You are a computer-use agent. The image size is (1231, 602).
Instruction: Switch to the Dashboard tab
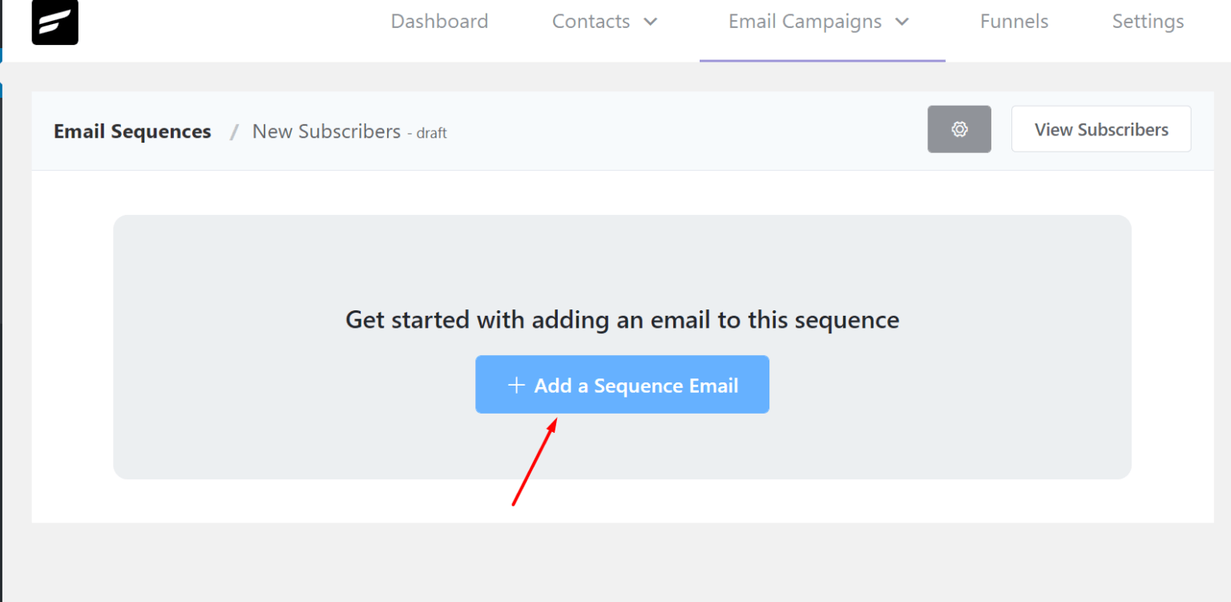(439, 22)
